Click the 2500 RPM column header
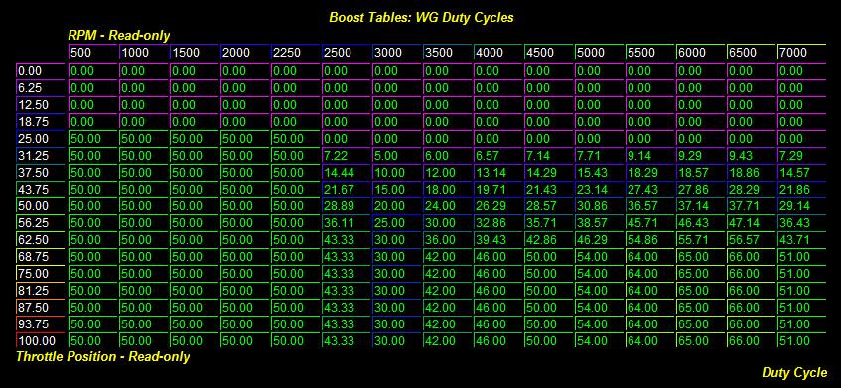This screenshot has width=841, height=388. 347,52
